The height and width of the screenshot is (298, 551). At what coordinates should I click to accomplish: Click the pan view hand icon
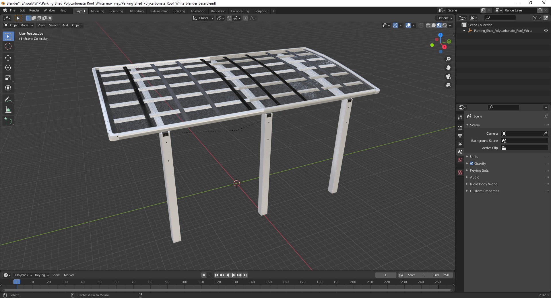[448, 68]
